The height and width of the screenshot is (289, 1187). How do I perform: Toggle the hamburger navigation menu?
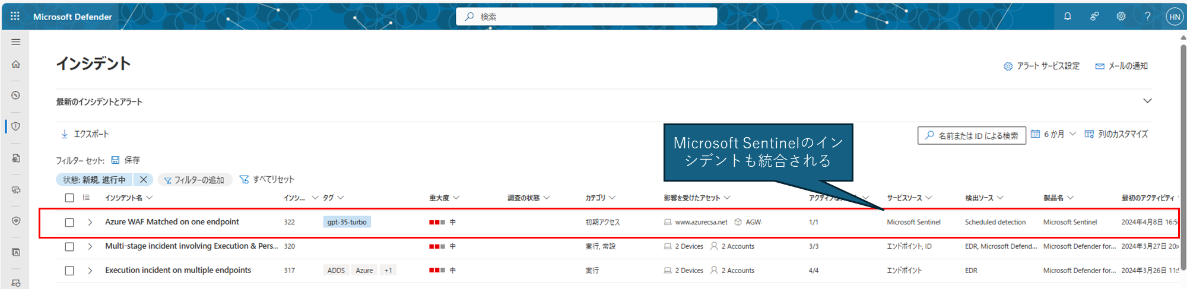(16, 42)
